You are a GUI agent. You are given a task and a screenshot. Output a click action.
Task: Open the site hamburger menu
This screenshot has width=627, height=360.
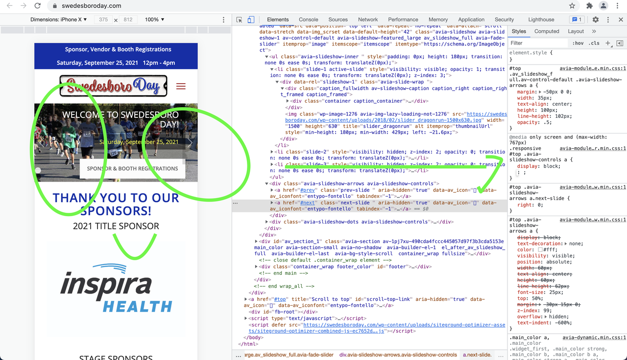point(181,86)
